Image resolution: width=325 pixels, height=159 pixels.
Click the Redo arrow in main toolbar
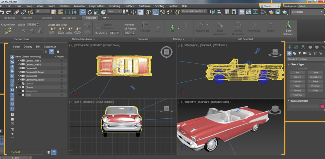(x=9, y=12)
